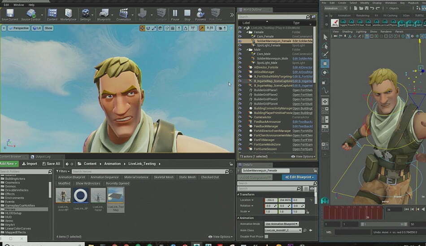The height and width of the screenshot is (246, 426).
Task: Toggle the Checked Out filter
Action: point(210,177)
